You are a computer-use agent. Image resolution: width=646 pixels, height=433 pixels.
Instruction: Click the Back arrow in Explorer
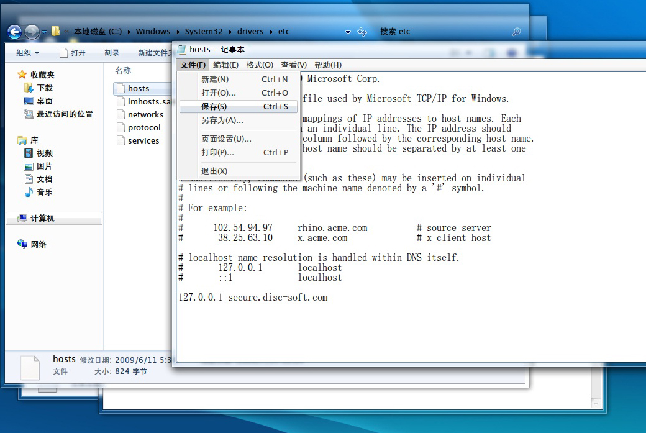14,32
